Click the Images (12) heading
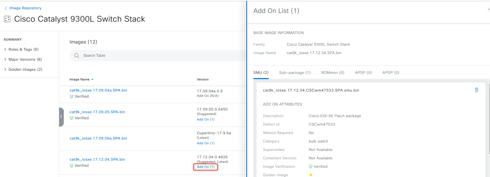Viewport: 490px width, 177px height. click(x=83, y=42)
